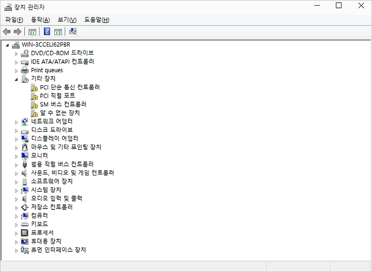Click the 소프트웨어 장치 icon

point(25,182)
